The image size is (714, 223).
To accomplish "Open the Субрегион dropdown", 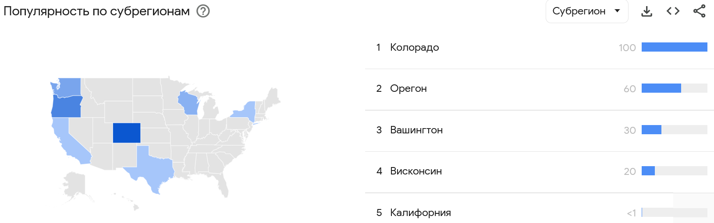I will [579, 11].
